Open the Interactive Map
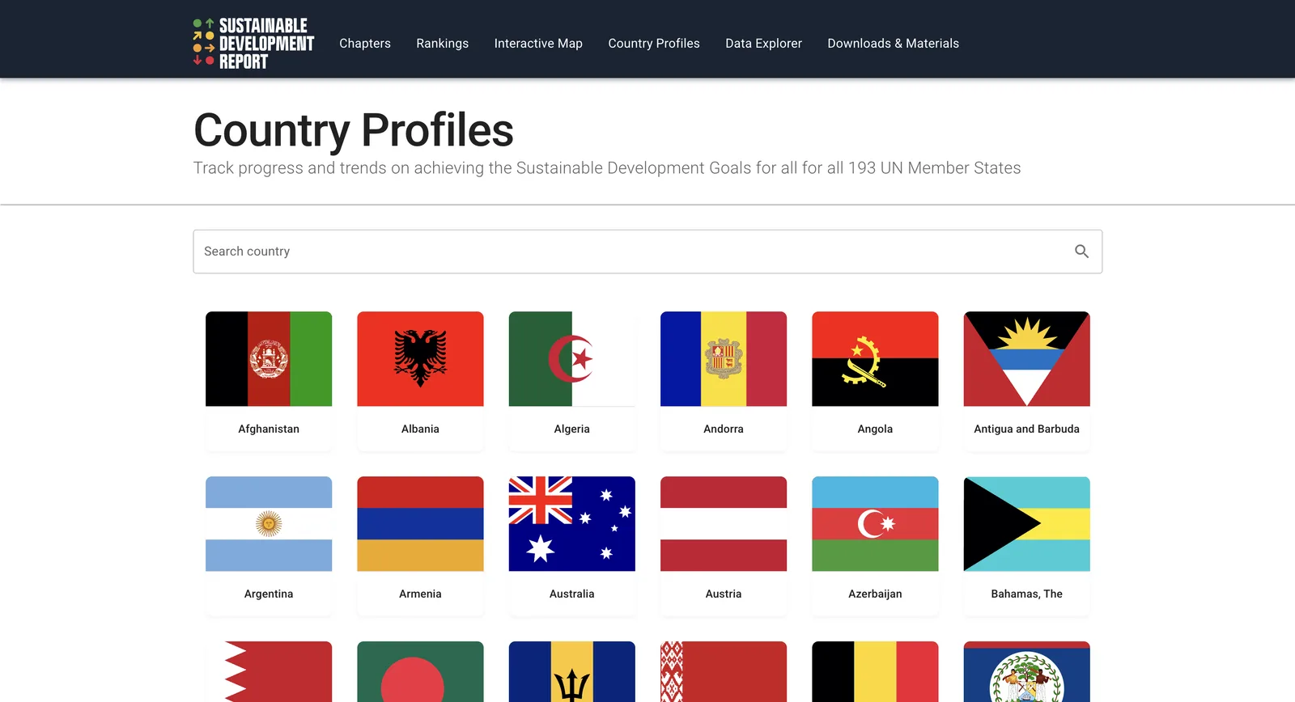Image resolution: width=1295 pixels, height=702 pixels. (538, 44)
